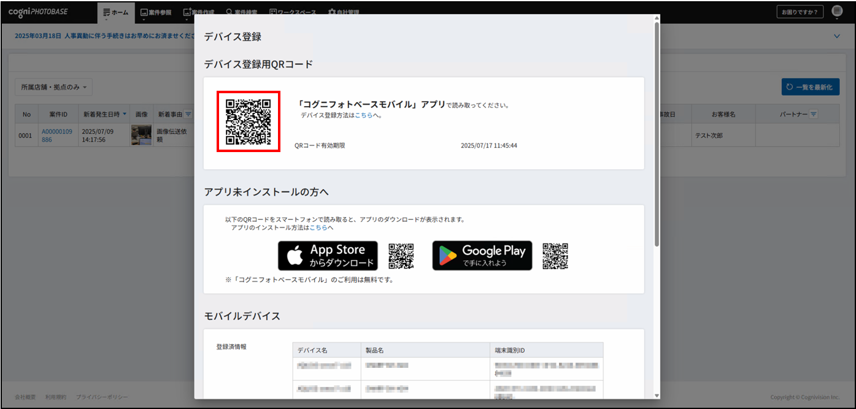
Task: Switch to the ホーム tab
Action: point(115,12)
